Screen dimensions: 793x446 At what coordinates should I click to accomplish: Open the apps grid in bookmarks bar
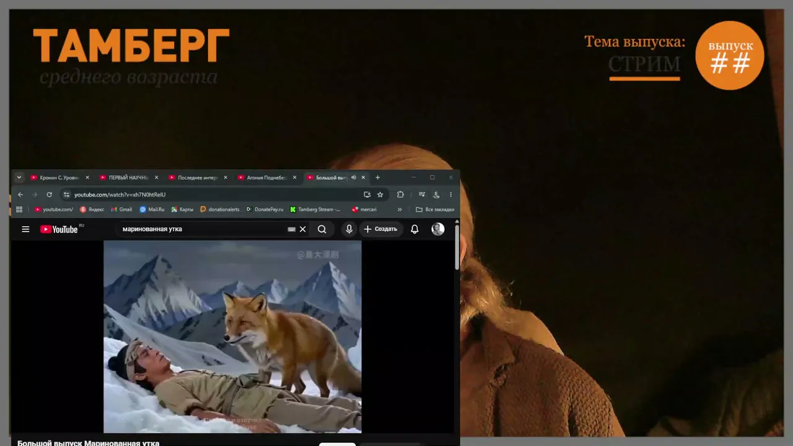click(x=19, y=209)
